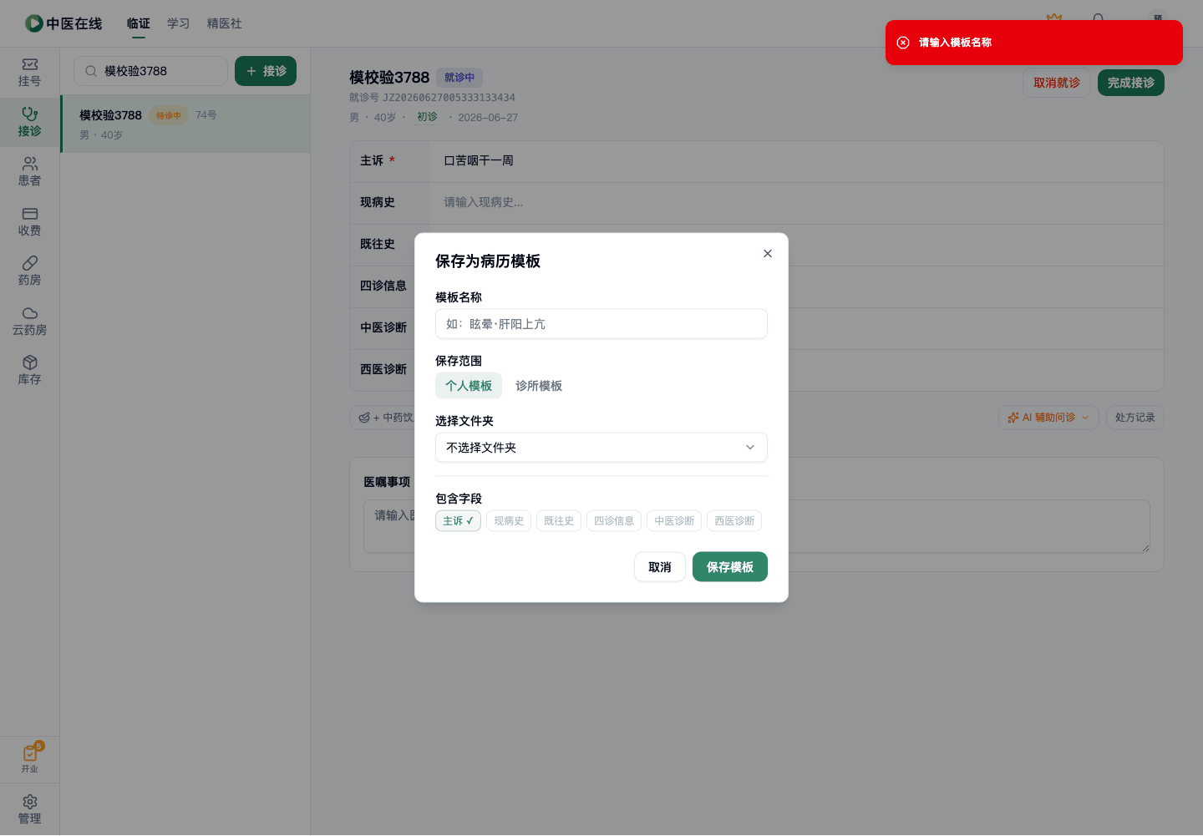This screenshot has height=836, width=1203.
Task: Select the 接诊 stethoscope sidebar icon
Action: tap(30, 114)
